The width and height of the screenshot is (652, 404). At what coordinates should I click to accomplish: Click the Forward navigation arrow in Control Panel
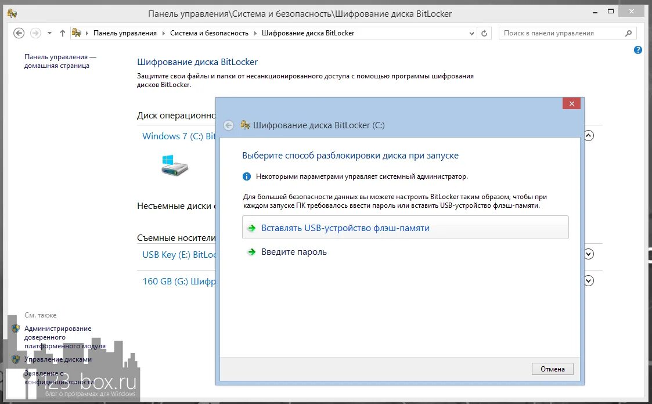[36, 33]
